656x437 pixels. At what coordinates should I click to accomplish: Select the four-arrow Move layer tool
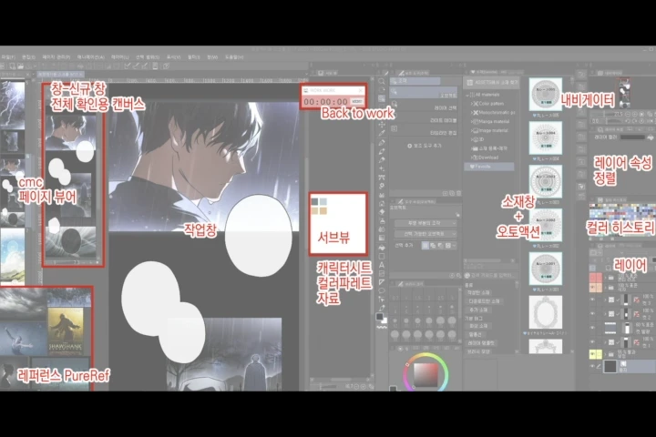(x=382, y=125)
